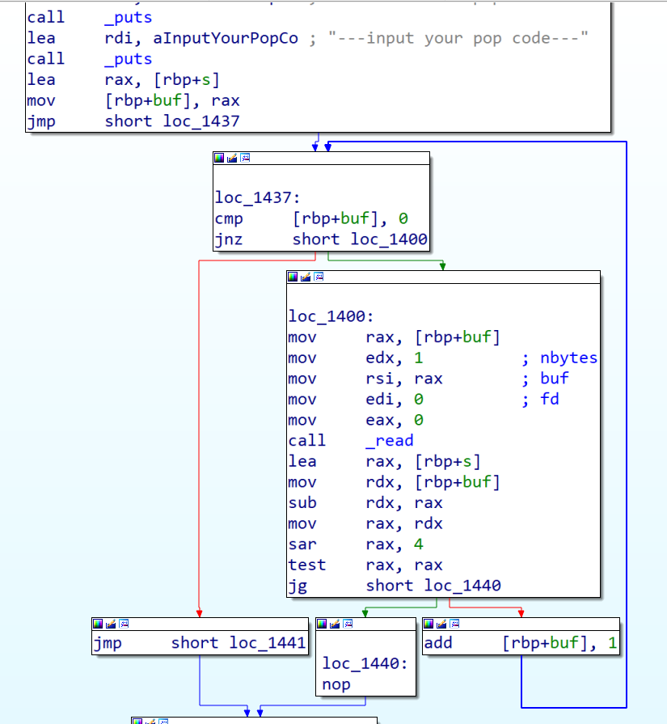Click the color icon on the add node
This screenshot has height=724, width=667.
pos(428,624)
